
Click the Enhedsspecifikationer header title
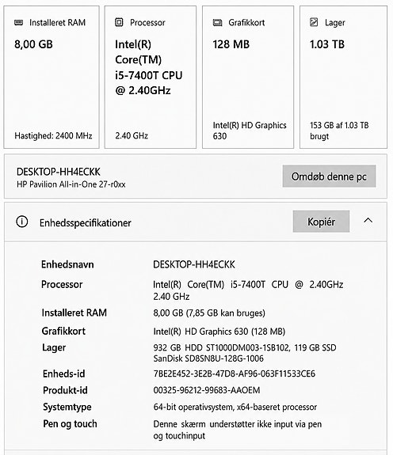coord(86,223)
